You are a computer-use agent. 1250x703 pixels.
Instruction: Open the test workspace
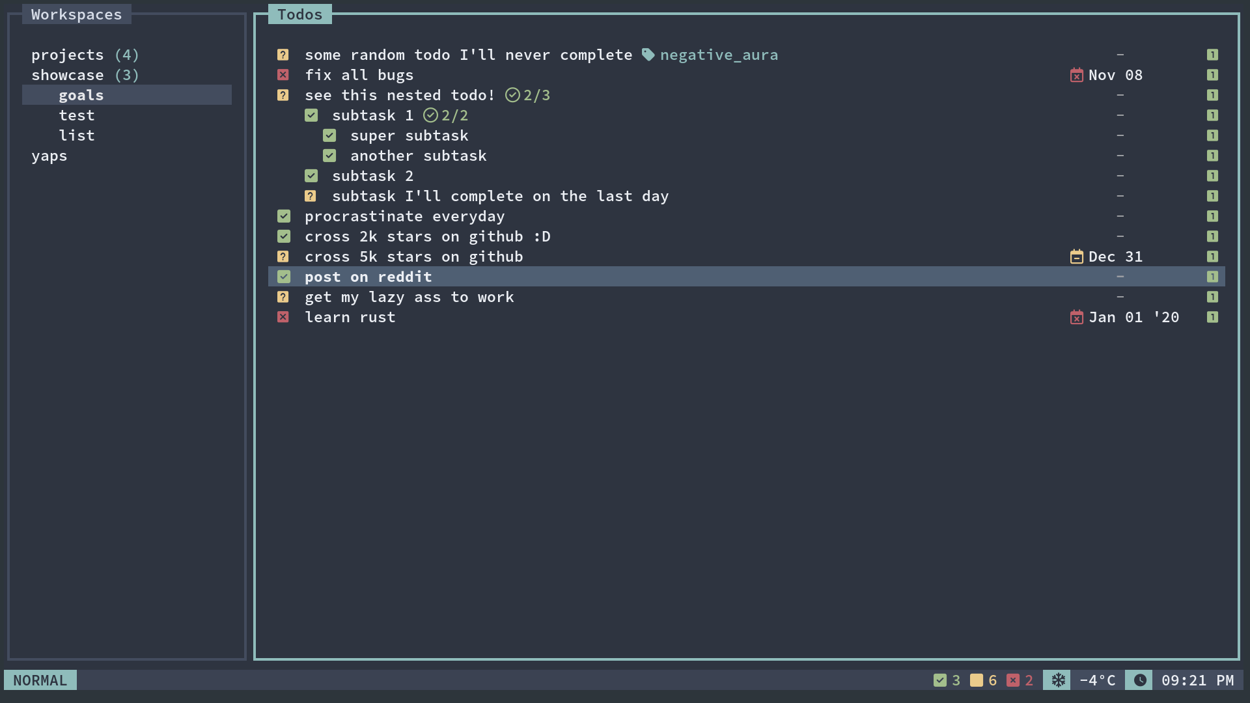(77, 115)
